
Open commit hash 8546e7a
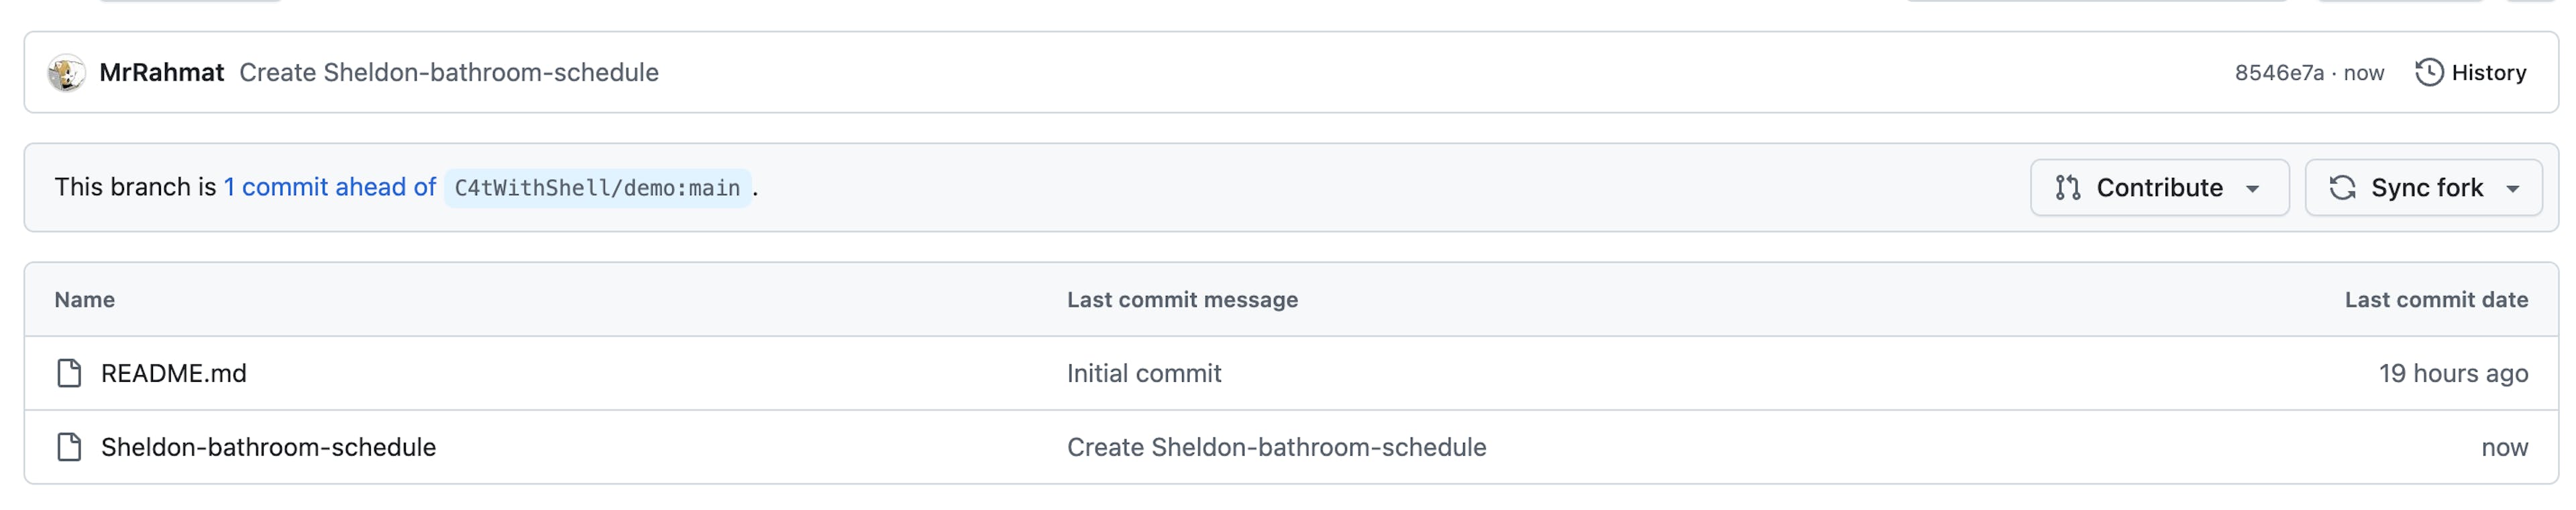[x=2279, y=72]
